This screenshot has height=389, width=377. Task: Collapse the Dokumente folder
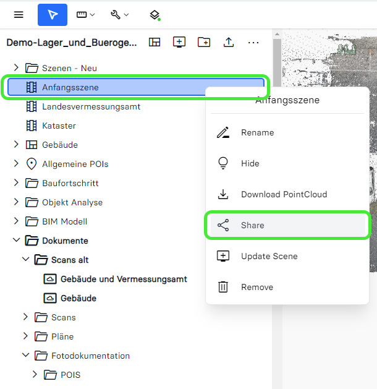click(16, 241)
